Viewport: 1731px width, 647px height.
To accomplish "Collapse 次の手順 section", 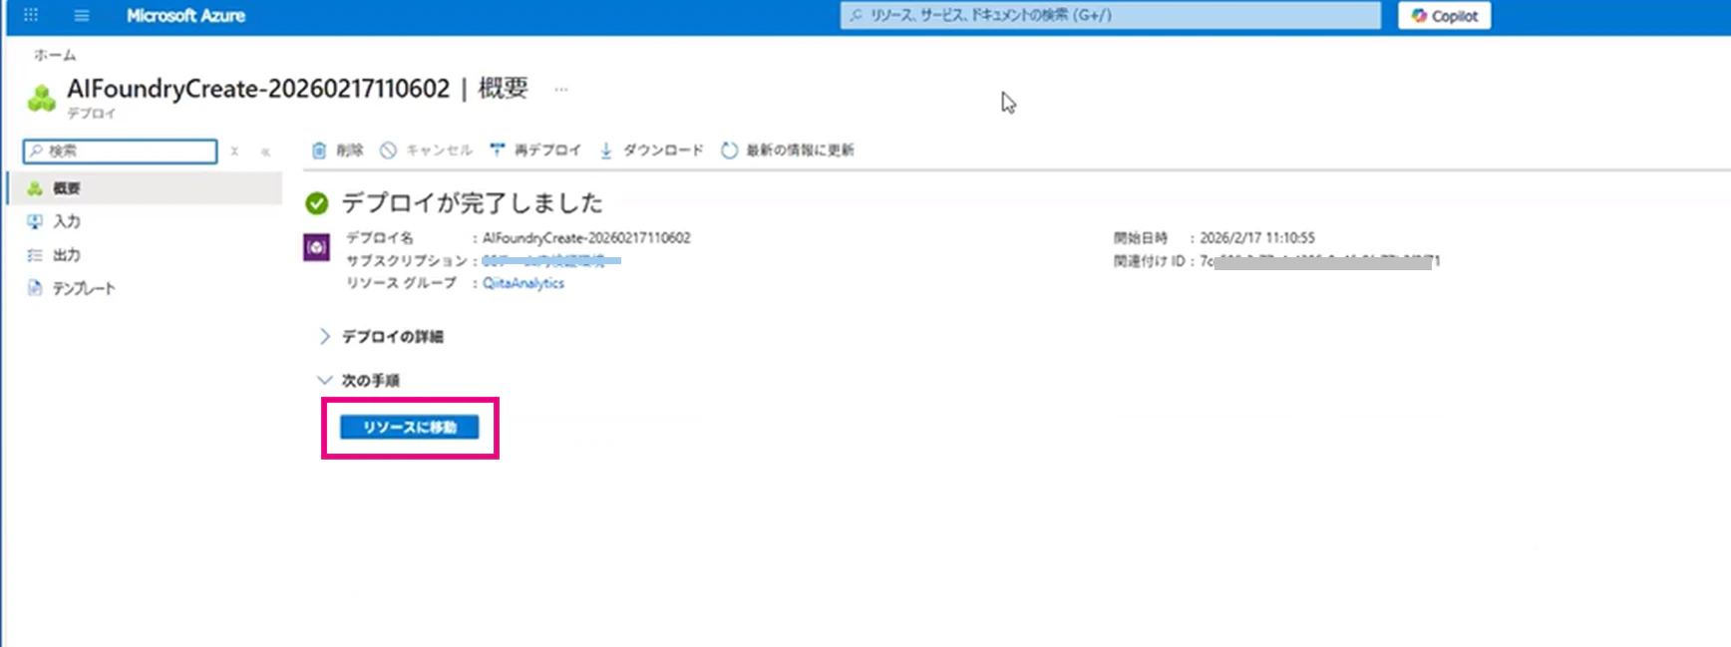I will (360, 381).
